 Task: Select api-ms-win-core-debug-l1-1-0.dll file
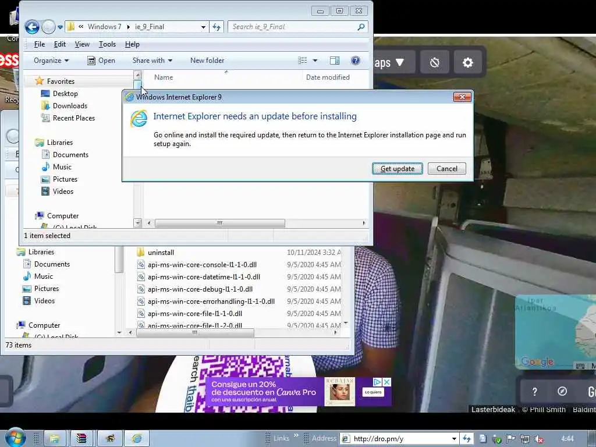(x=200, y=289)
